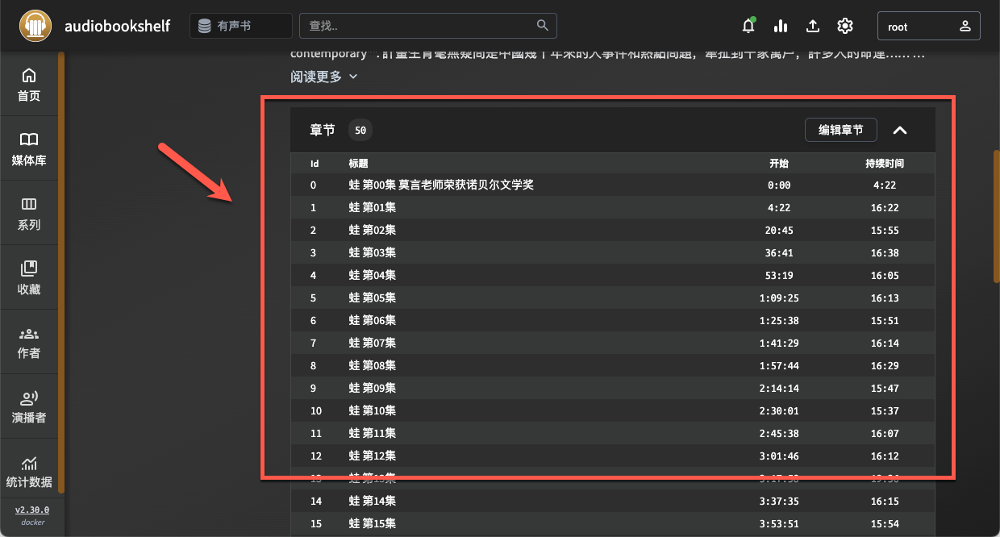Jump to start time 1:41:29
This screenshot has width=1000, height=537.
click(779, 343)
